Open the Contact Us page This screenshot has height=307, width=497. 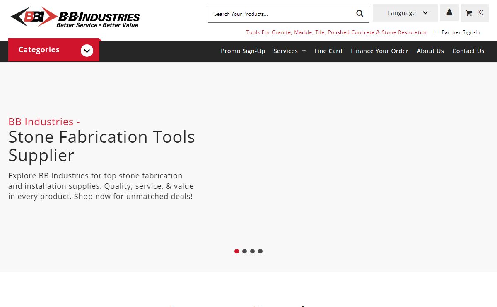click(468, 51)
